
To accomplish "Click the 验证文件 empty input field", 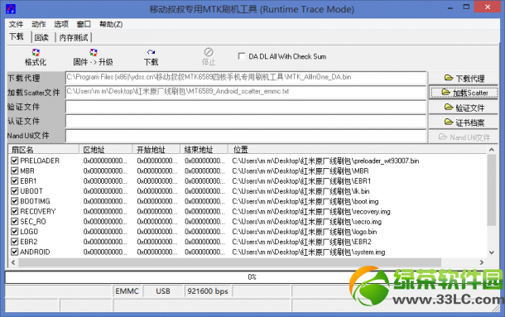I will pyautogui.click(x=246, y=107).
